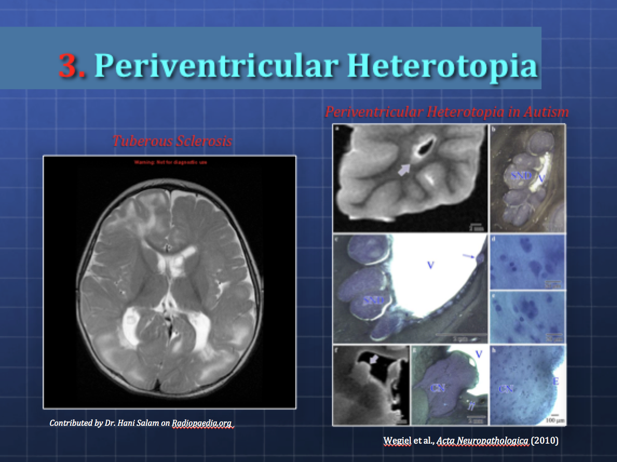Select 'Periventricular Heterotopia in Autism' heading
The height and width of the screenshot is (462, 617).
pos(446,112)
